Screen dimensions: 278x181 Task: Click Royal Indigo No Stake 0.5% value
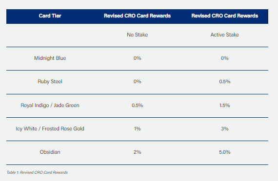click(x=137, y=105)
